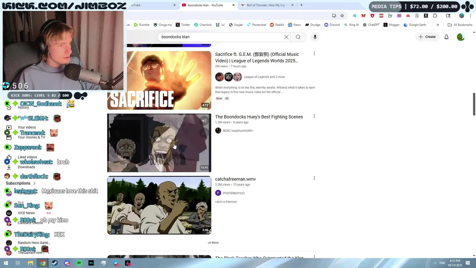Open the Bing AI bookmark
Image resolution: width=476 pixels, height=268 pixels.
pyautogui.click(x=351, y=25)
